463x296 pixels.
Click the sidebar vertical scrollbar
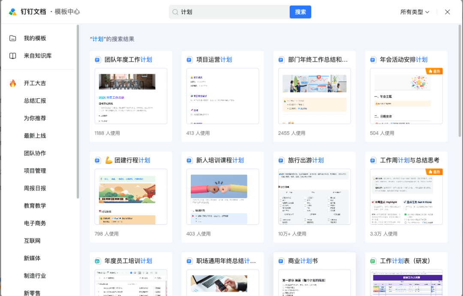[78, 112]
